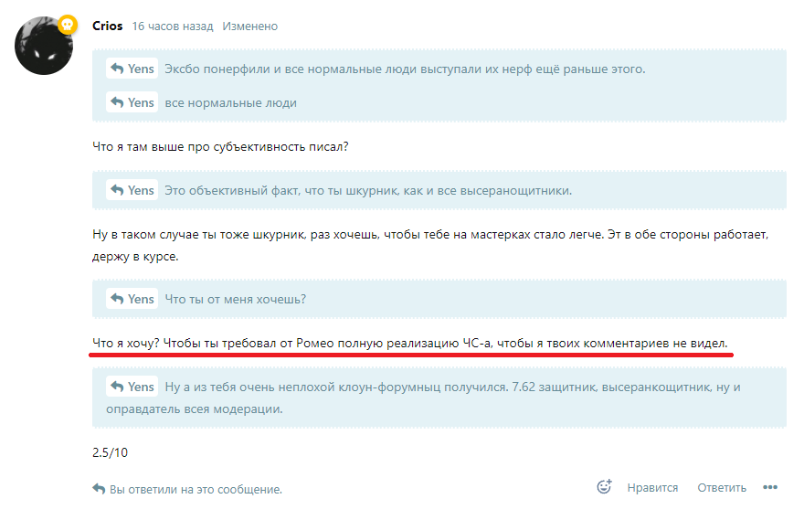Go to Yens quote 'все нормальные люди'
The width and height of the screenshot is (804, 520).
(x=132, y=102)
